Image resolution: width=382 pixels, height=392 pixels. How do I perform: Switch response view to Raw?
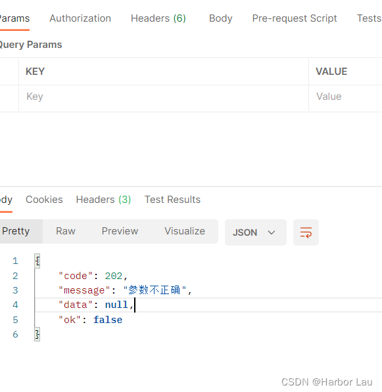[x=66, y=231]
